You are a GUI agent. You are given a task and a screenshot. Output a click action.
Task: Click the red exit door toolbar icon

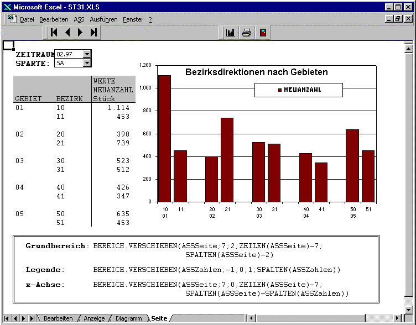[x=263, y=33]
